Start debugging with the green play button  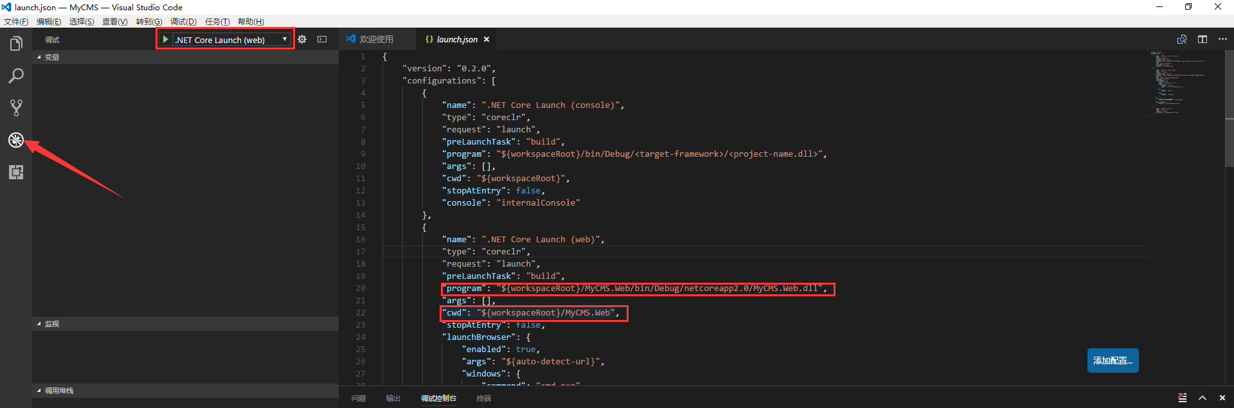(x=165, y=39)
